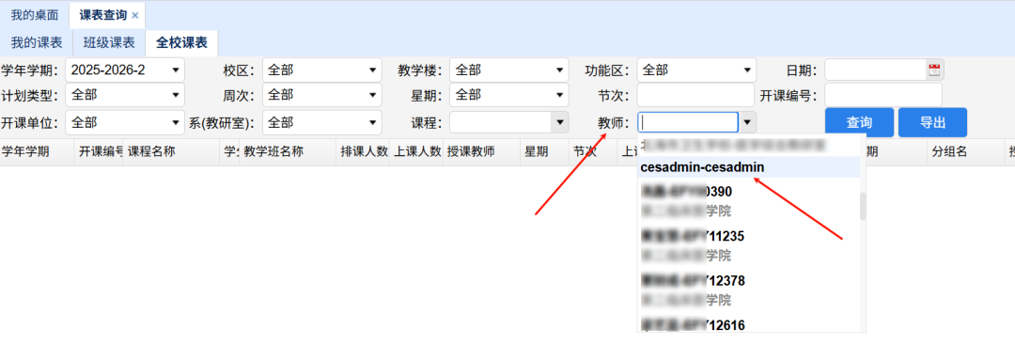Expand the 校区 dropdown
The image size is (1015, 360).
tap(321, 70)
